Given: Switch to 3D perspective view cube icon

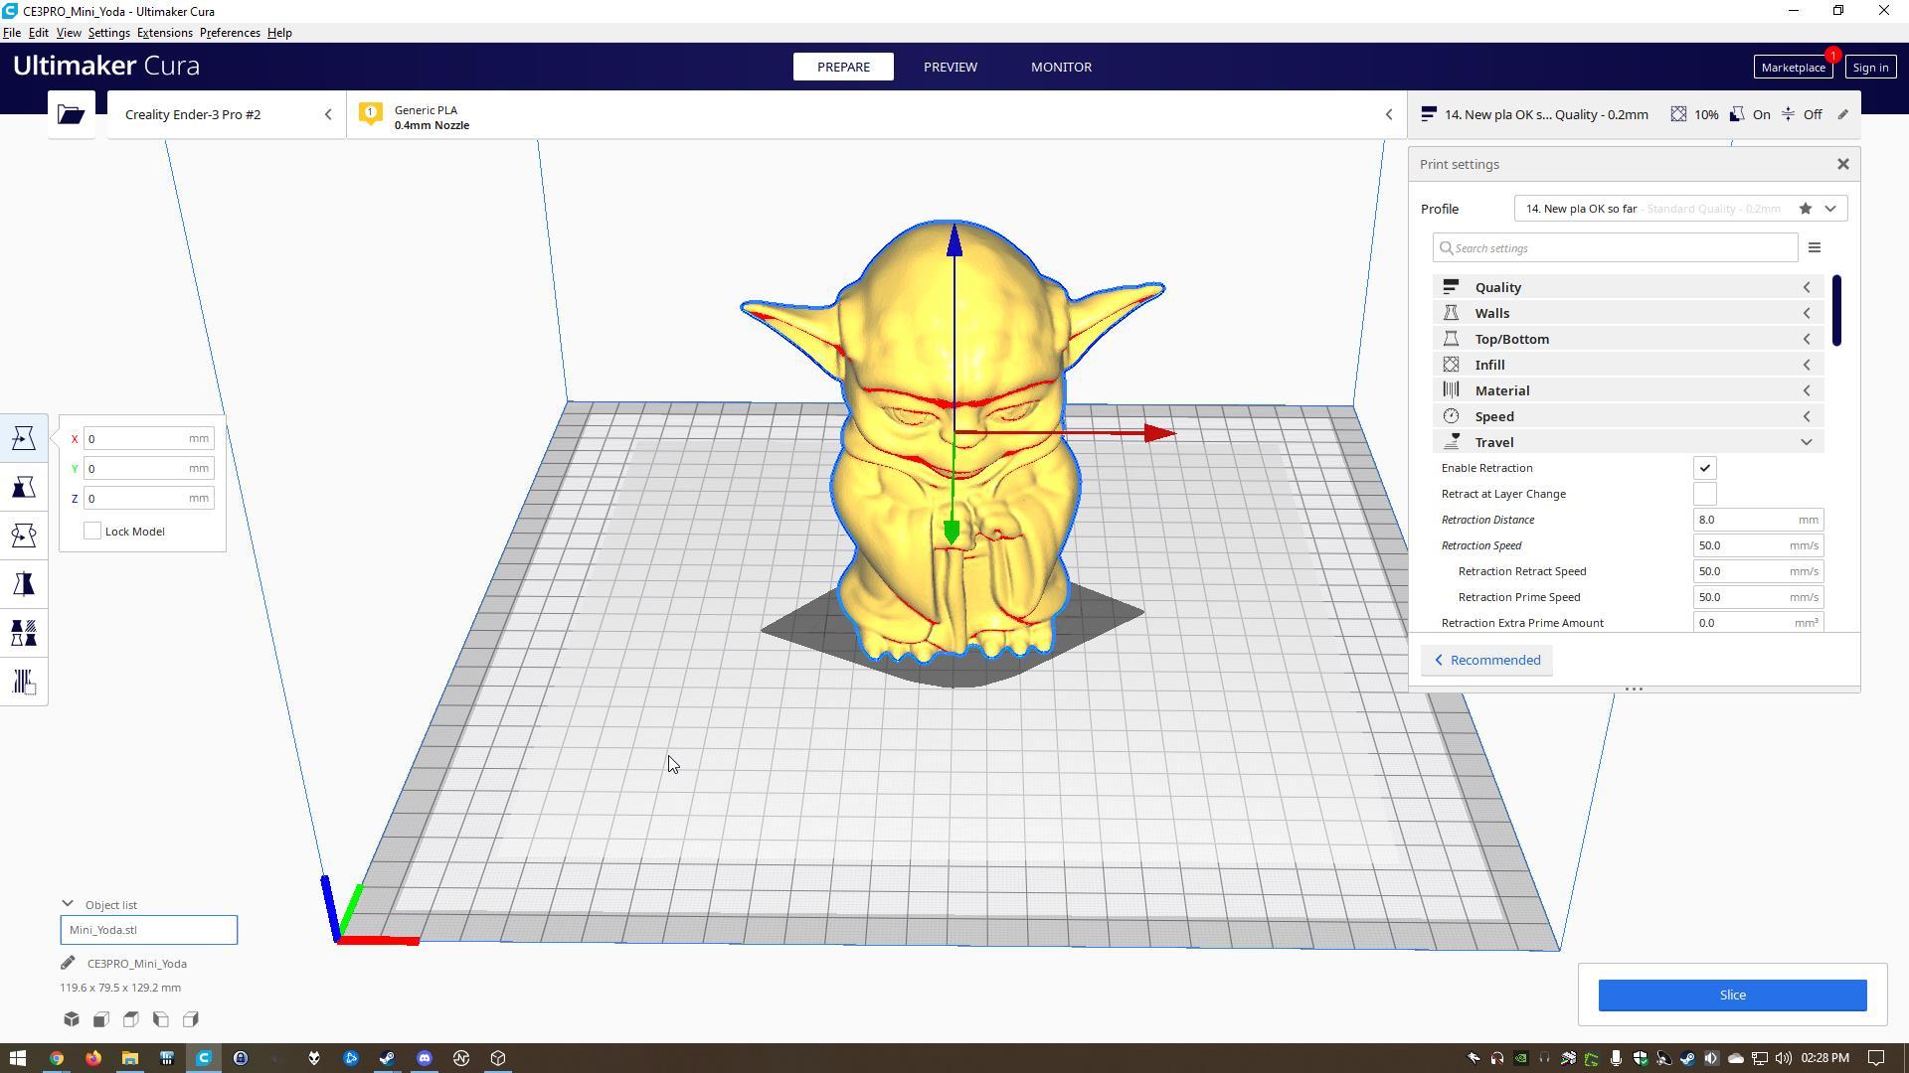Looking at the screenshot, I should click(72, 1019).
